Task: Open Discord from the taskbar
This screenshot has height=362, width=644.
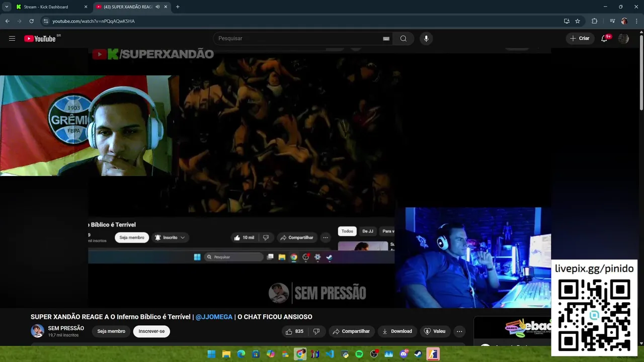Action: click(404, 354)
